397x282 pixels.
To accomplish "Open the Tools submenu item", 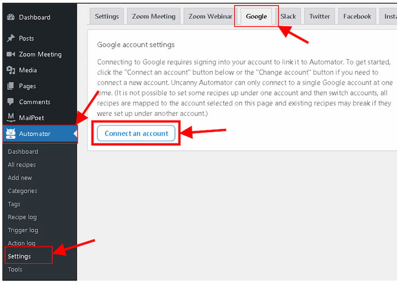I will click(x=15, y=269).
